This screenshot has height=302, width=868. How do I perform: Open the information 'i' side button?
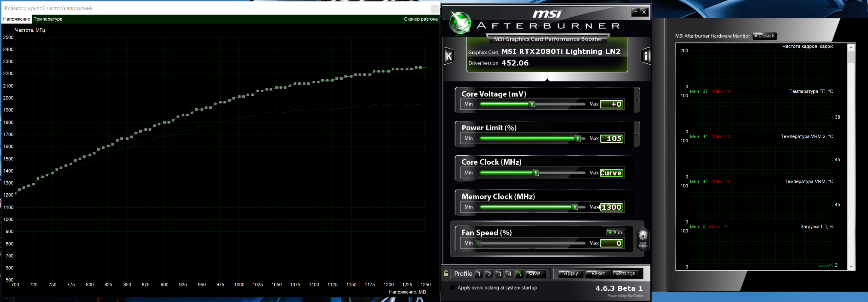pos(645,56)
